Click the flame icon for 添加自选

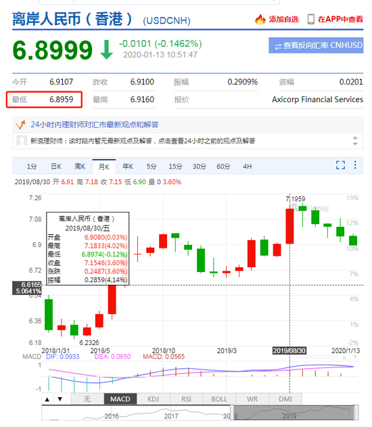(x=260, y=19)
